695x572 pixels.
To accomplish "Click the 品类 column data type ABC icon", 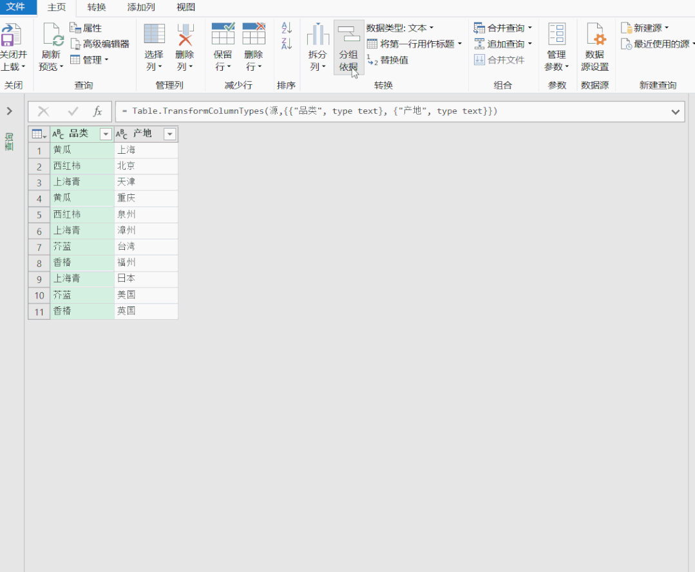I will click(58, 134).
